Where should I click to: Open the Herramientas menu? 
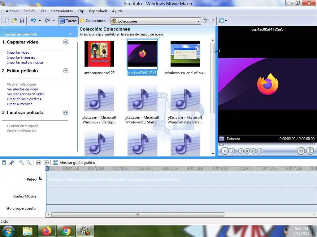click(62, 11)
